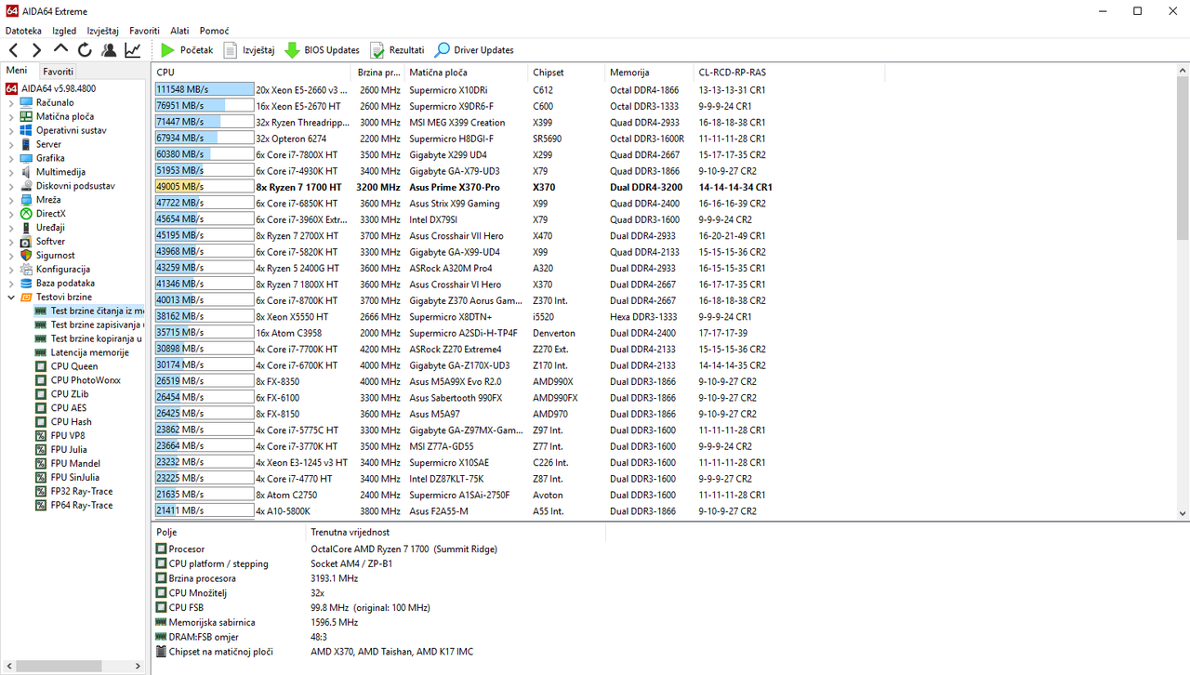Viewport: 1190px width, 675px height.
Task: Open the Izvještaj menu in menu bar
Action: click(103, 31)
